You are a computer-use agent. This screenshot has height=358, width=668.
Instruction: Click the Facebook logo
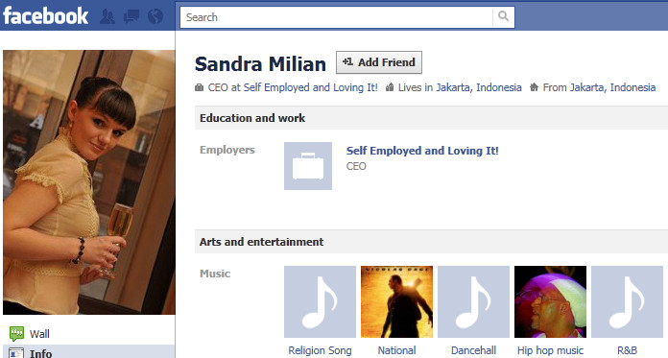45,15
